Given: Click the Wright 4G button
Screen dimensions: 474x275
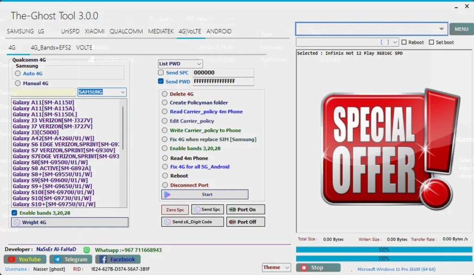Looking at the screenshot, I should point(69,222).
